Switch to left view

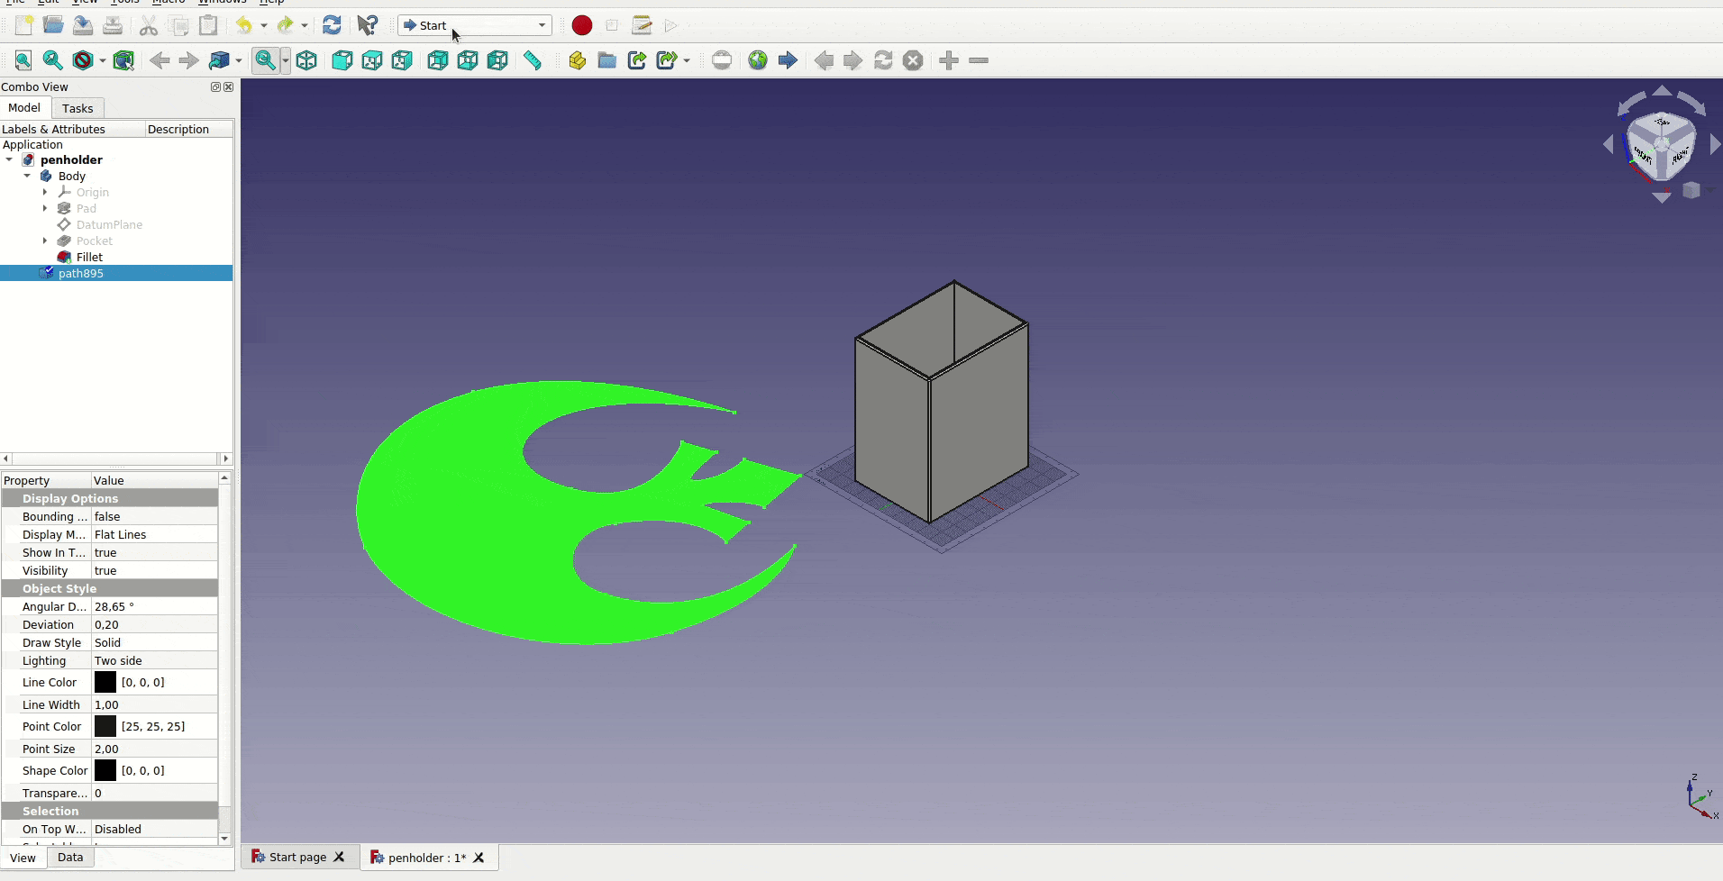(x=497, y=60)
